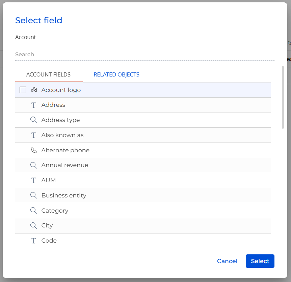This screenshot has height=282, width=291.
Task: Click the field list vertical scrollbar
Action: [283, 97]
